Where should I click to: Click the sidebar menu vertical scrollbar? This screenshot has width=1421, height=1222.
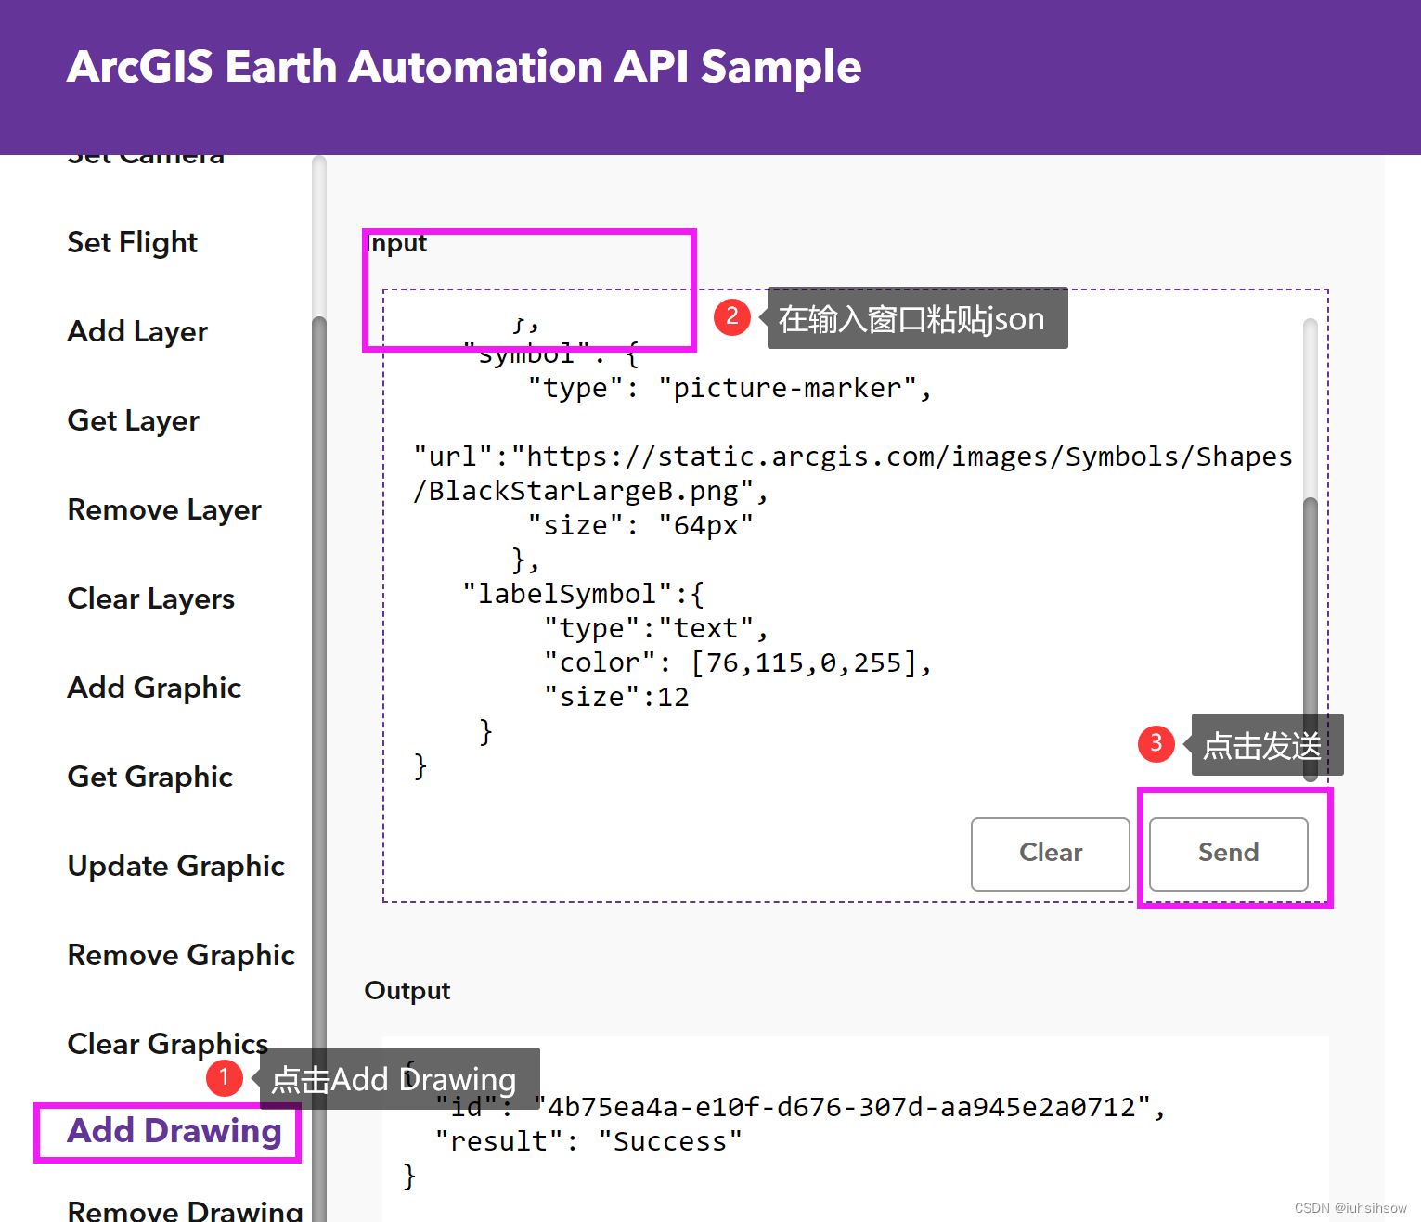(319, 688)
